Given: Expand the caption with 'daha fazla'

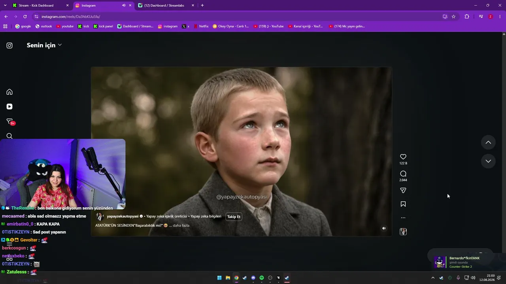Looking at the screenshot, I should [x=181, y=226].
